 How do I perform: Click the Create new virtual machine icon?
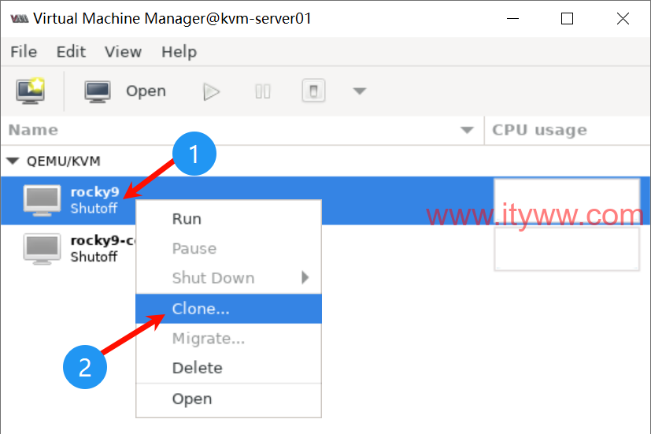pos(31,91)
